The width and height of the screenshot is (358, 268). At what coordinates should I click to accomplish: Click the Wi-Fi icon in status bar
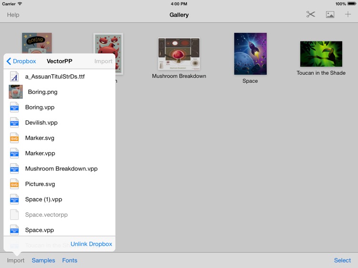coord(20,4)
